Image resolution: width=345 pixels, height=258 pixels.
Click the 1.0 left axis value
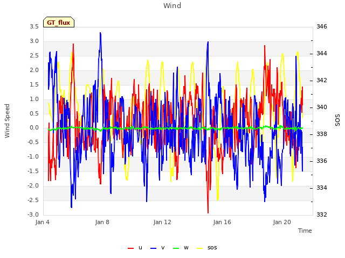coord(34,99)
